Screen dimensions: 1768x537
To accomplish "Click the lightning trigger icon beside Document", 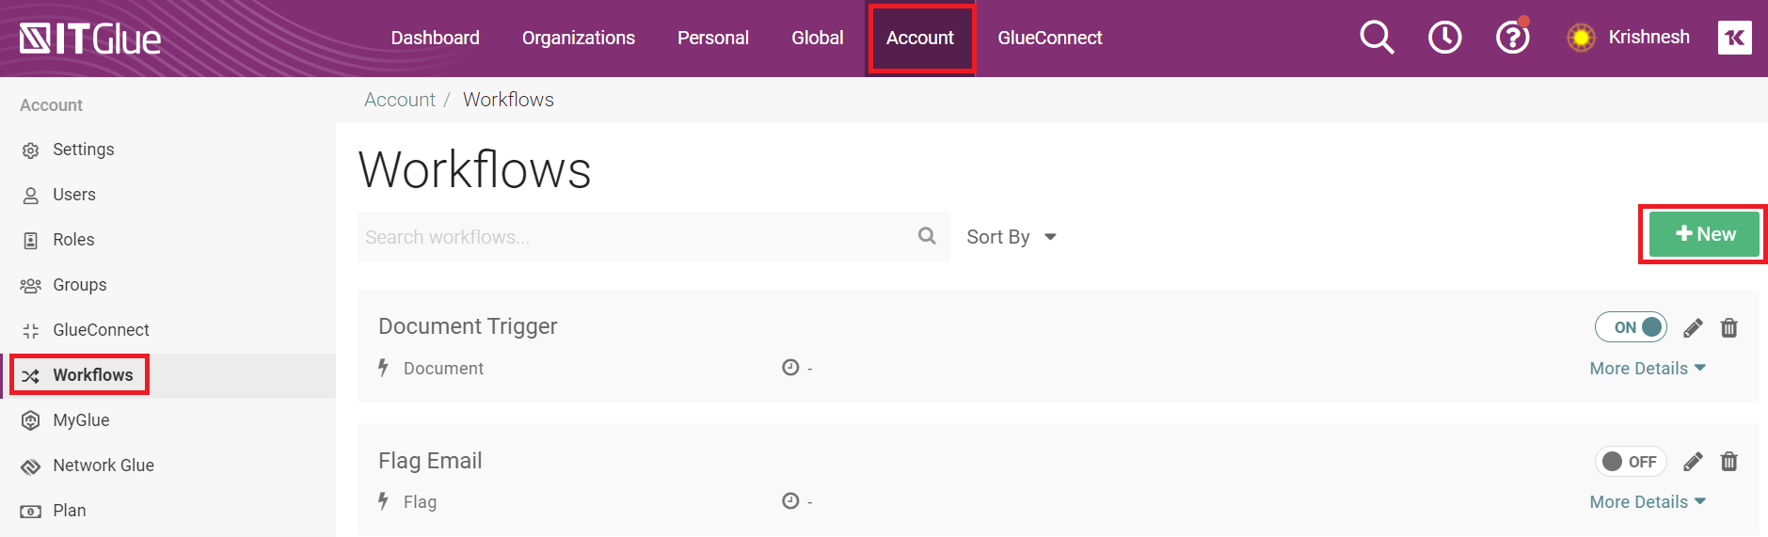I will (384, 368).
